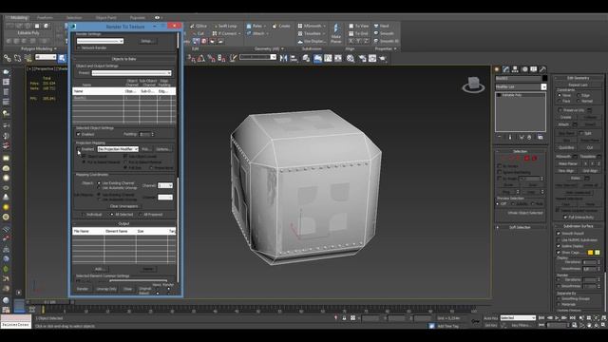This screenshot has width=608, height=342.
Task: Click the Select and Link tool
Action: 8,58
